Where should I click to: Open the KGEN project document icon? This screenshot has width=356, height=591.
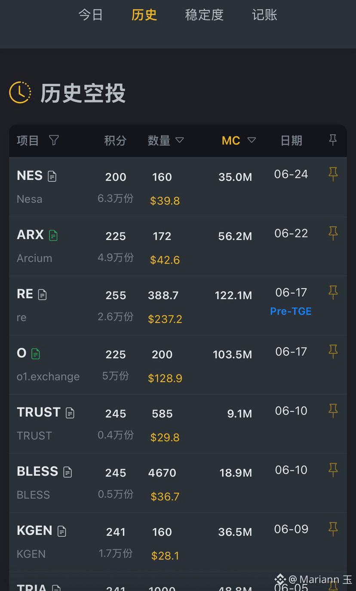[x=62, y=532]
